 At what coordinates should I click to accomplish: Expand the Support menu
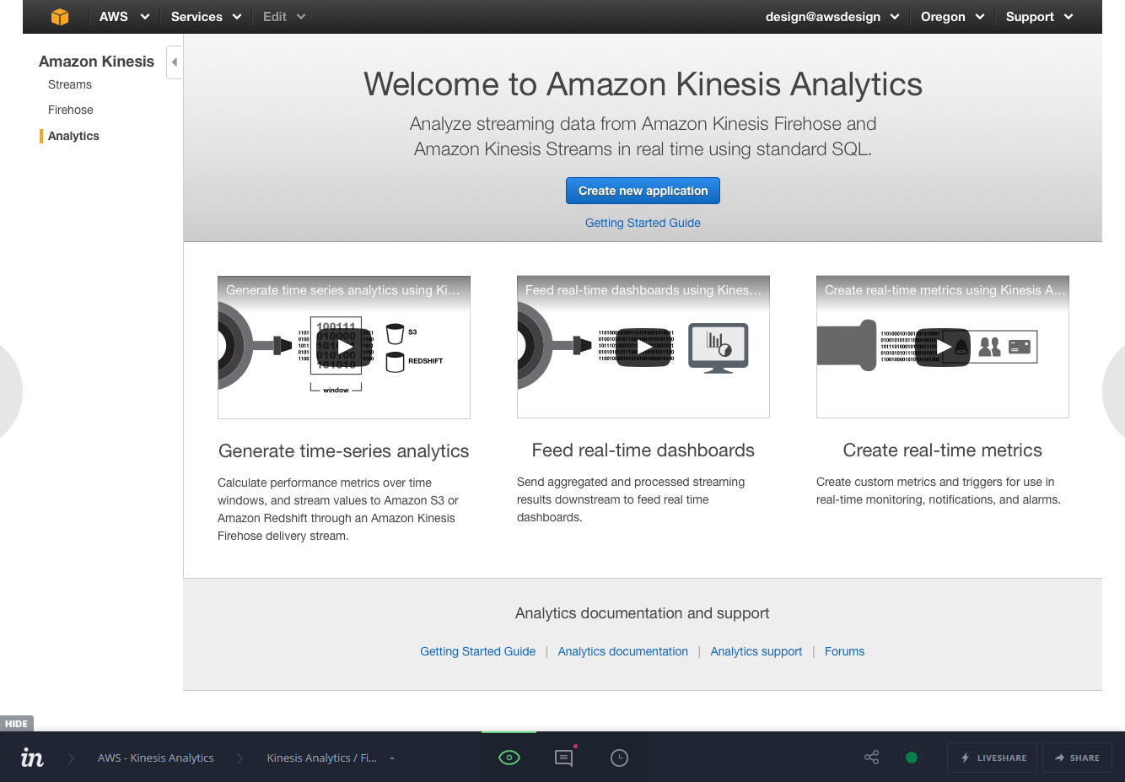pos(1040,17)
